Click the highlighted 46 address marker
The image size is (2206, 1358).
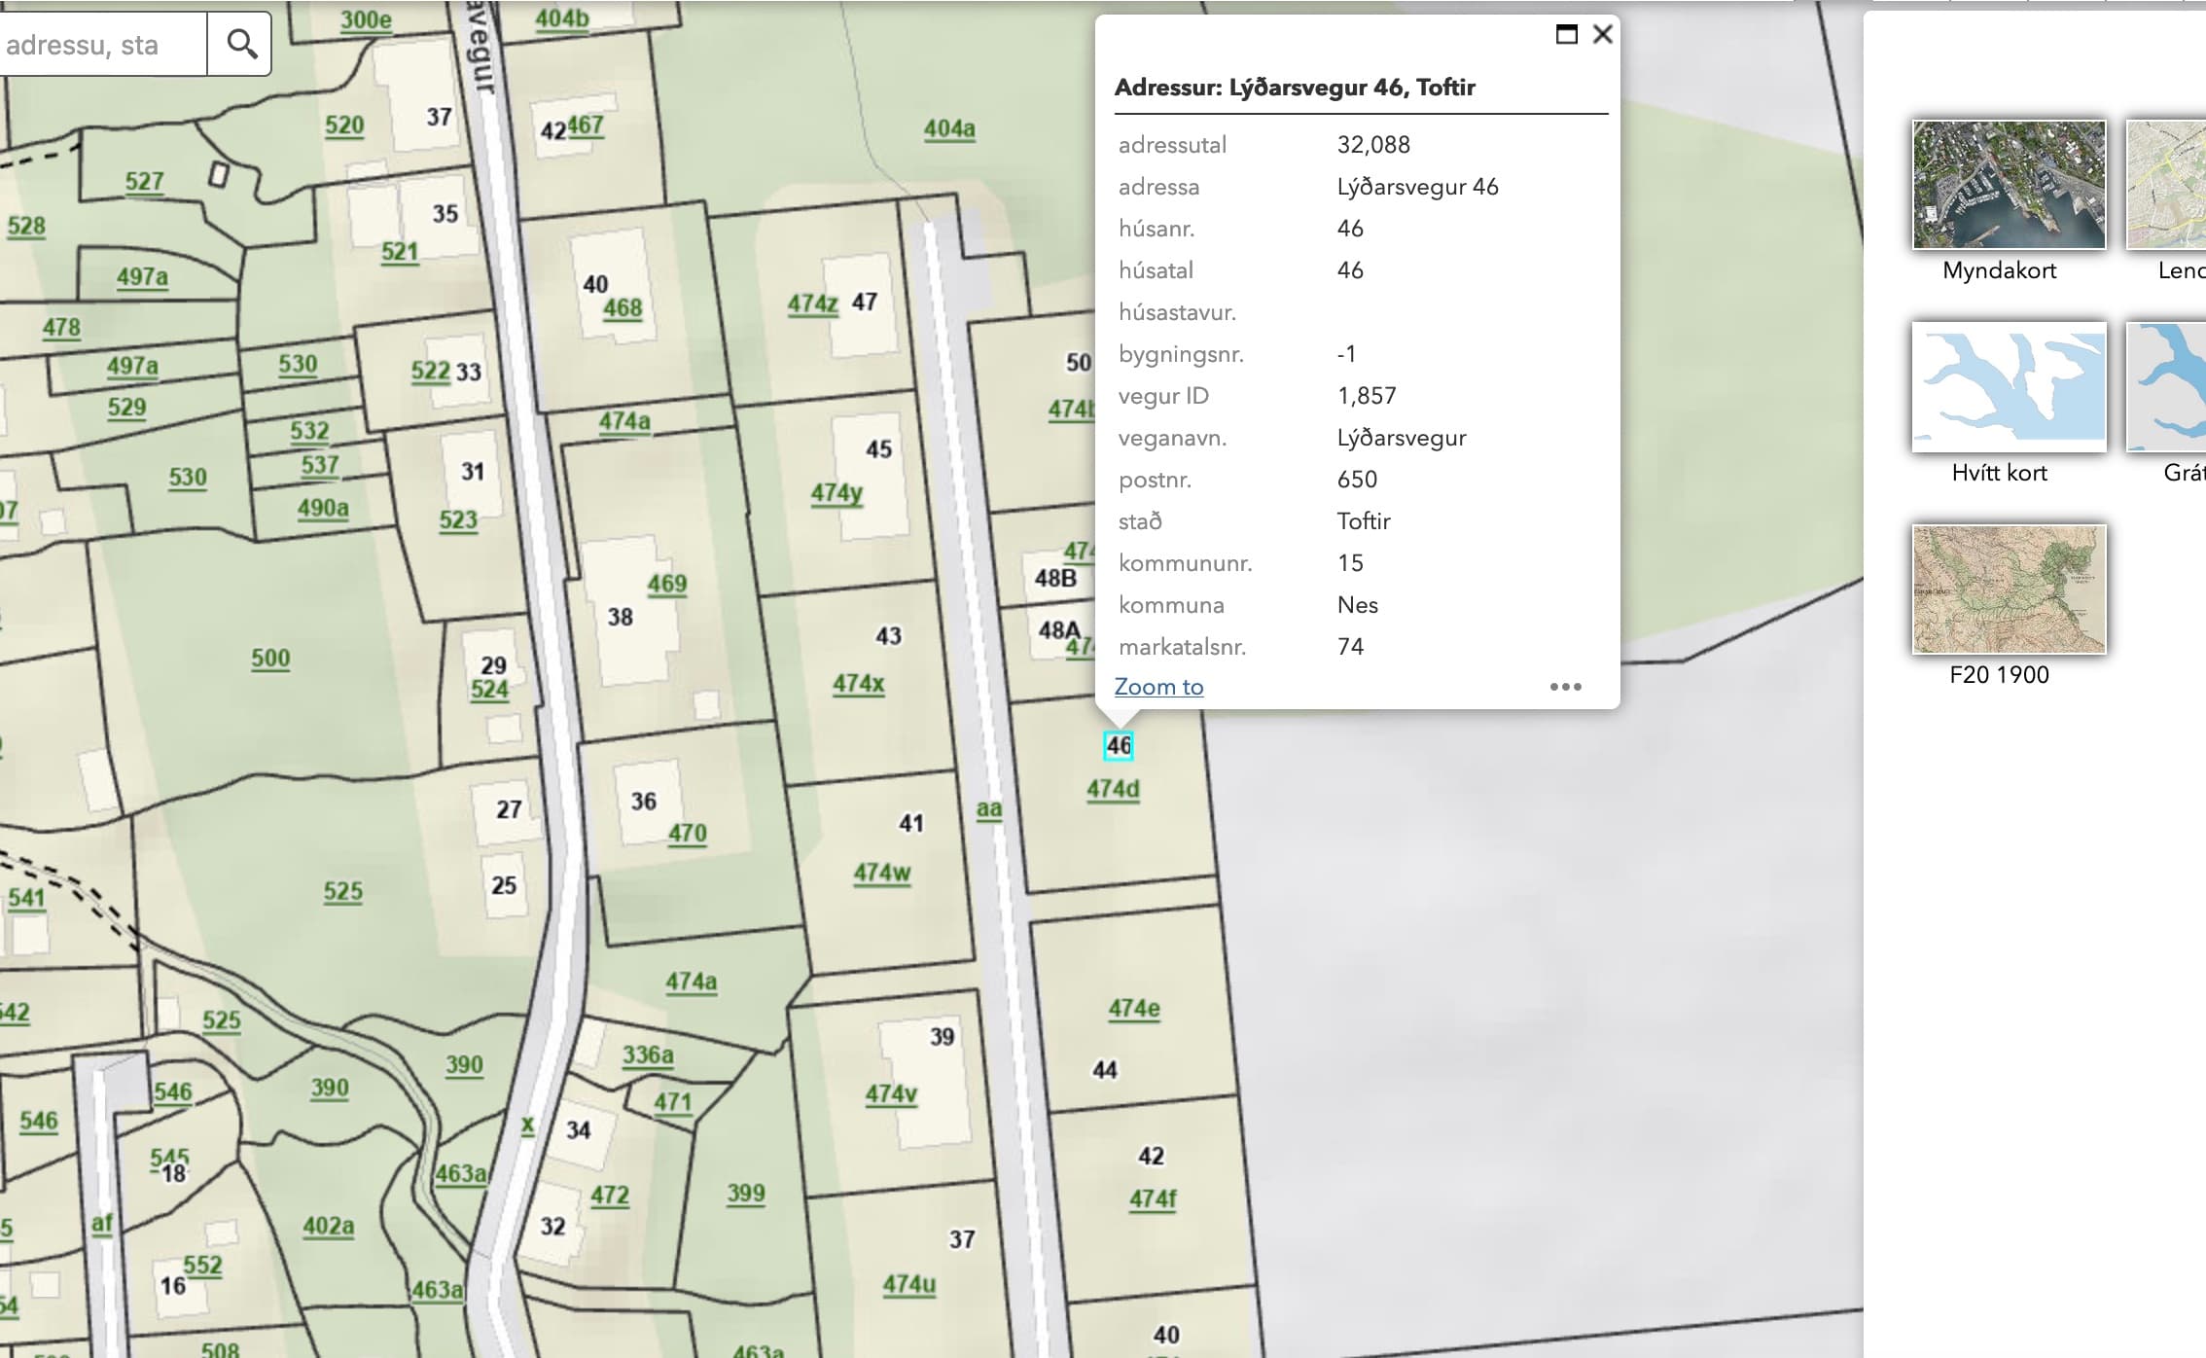1119,746
